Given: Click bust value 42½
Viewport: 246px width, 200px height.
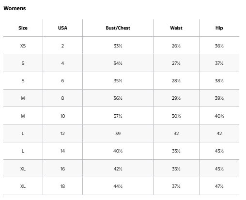Looking at the screenshot, I should point(118,169).
